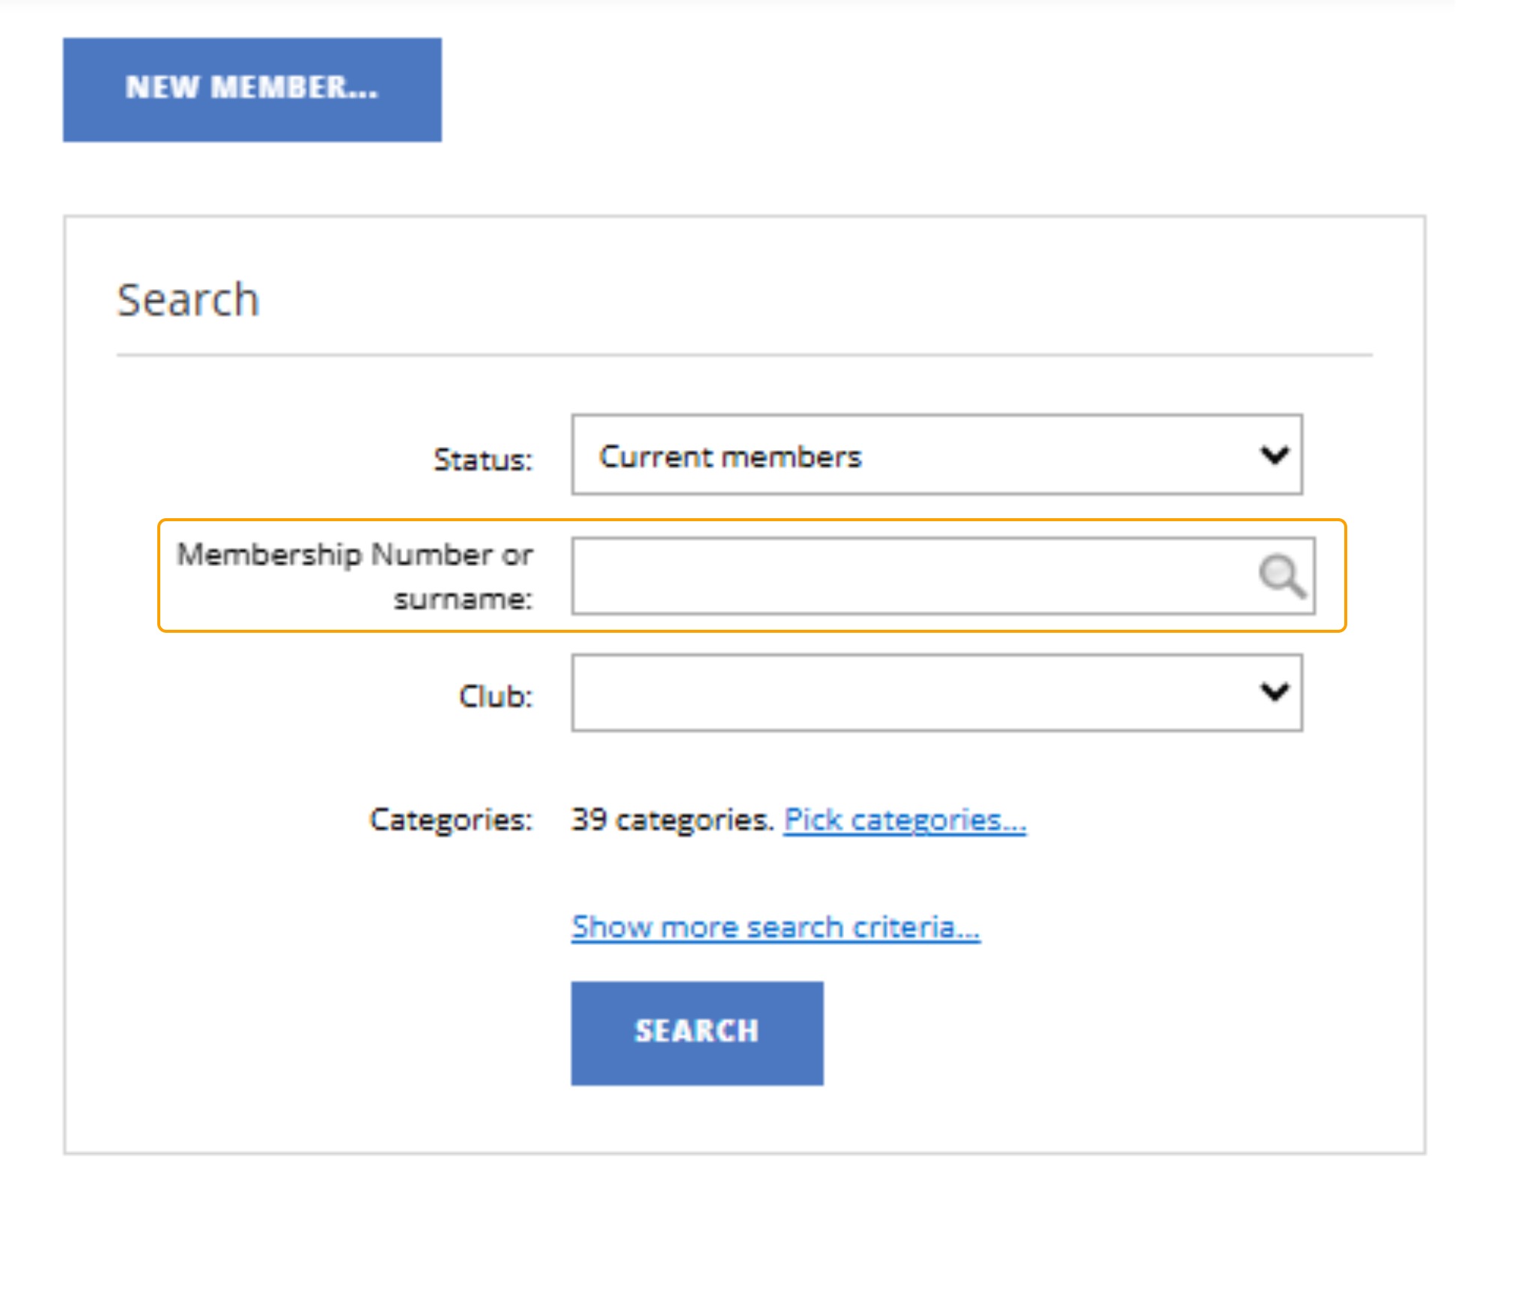Click the Club: field label
1515x1294 pixels.
[495, 696]
